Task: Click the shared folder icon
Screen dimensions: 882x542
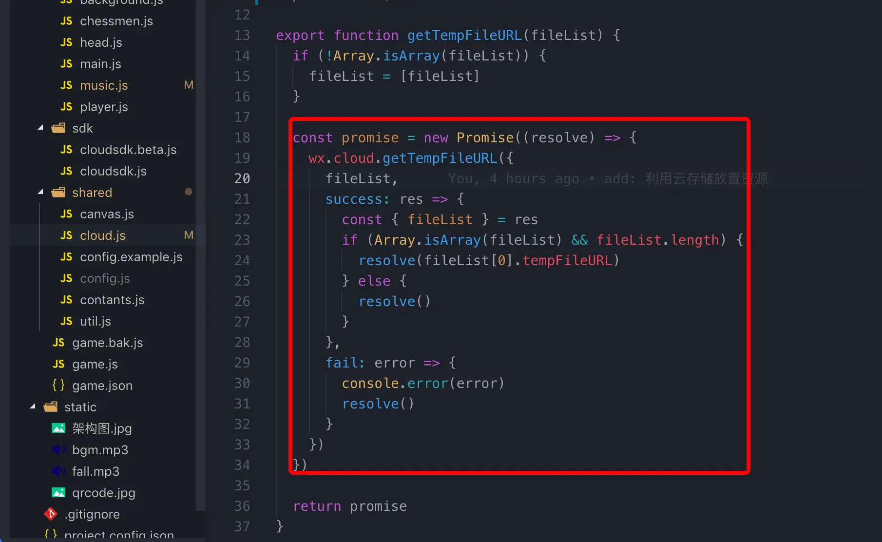Action: [58, 193]
